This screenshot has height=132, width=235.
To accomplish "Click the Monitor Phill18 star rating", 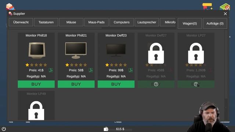I will coord(36,65).
